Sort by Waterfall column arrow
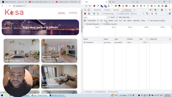The image size is (172, 97). pos(170,39)
